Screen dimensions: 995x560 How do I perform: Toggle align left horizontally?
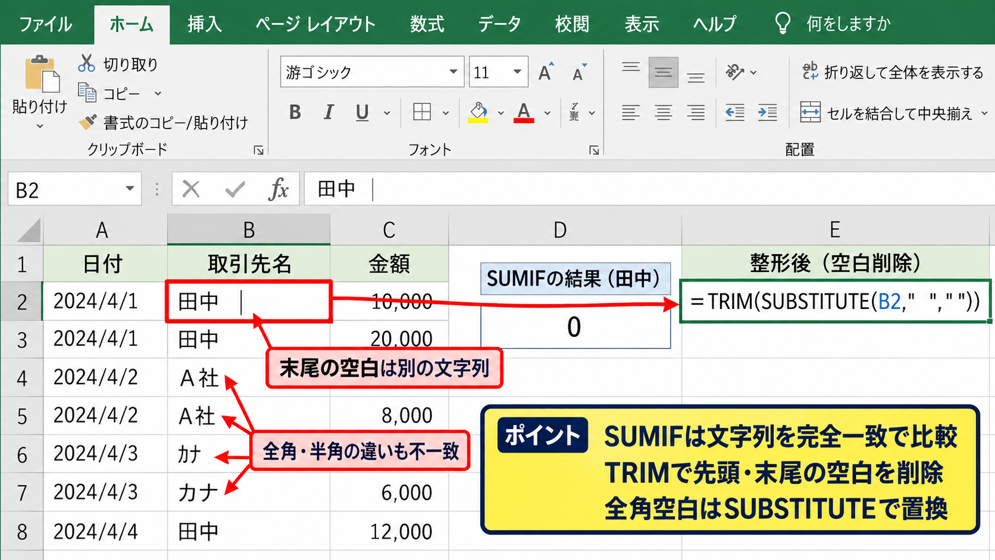[631, 112]
